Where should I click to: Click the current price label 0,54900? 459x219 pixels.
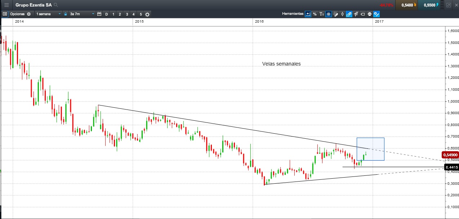(x=451, y=154)
